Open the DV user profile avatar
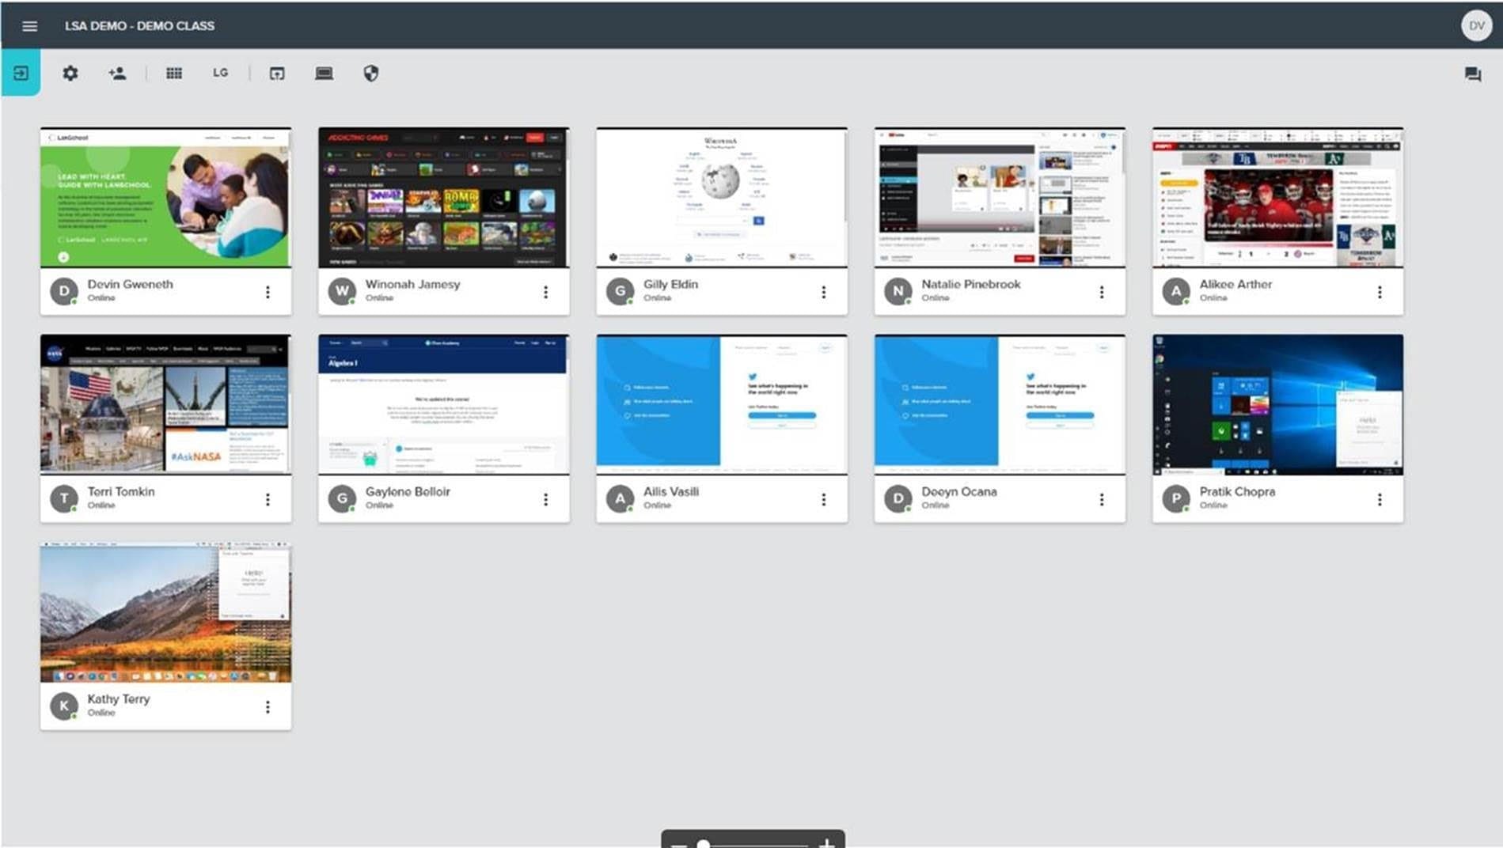 tap(1476, 26)
